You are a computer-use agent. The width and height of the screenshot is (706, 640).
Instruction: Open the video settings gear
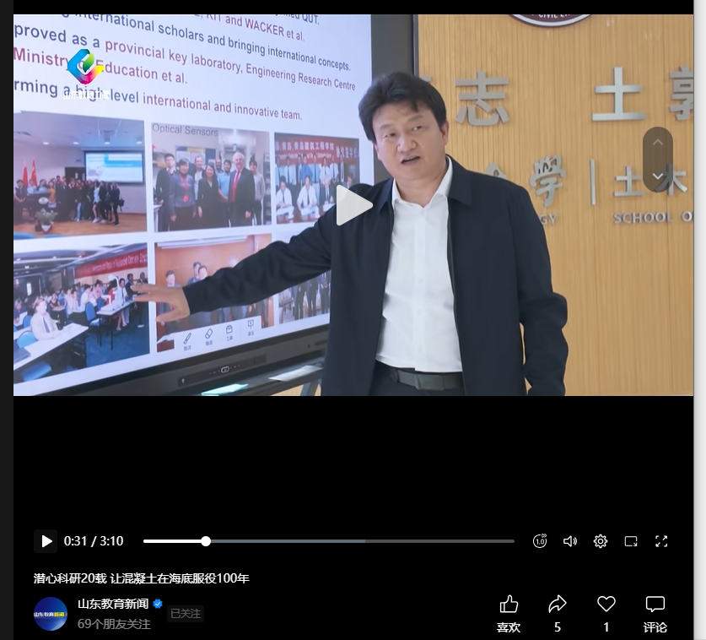click(601, 541)
